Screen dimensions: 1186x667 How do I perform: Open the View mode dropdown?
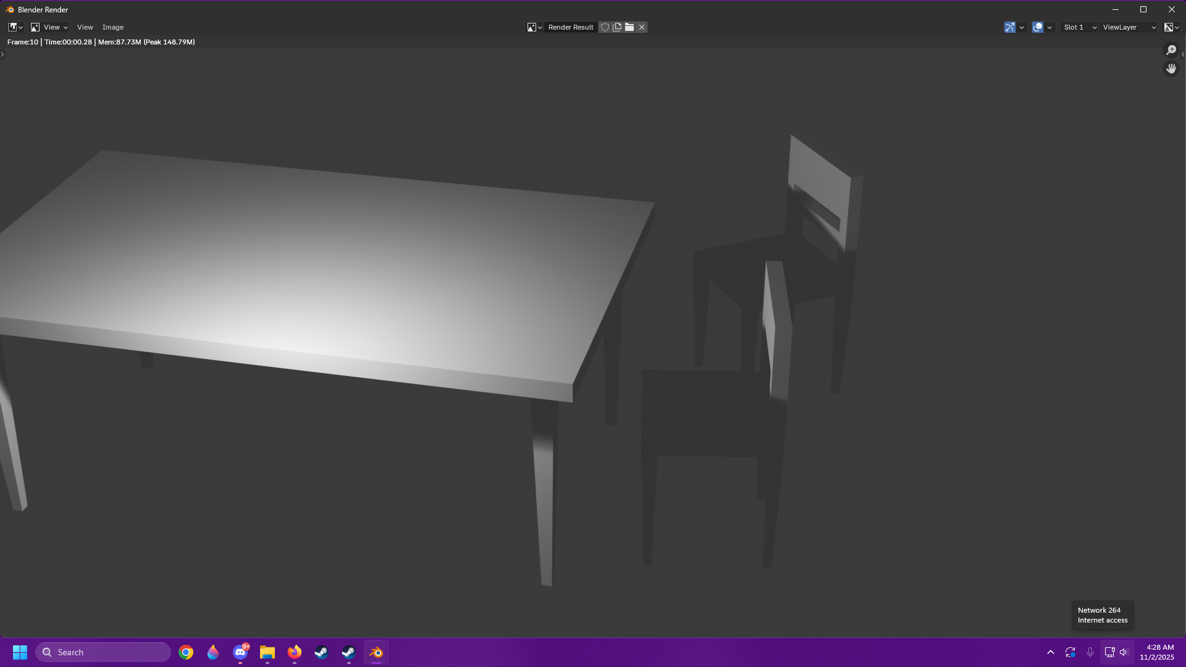[x=49, y=27]
